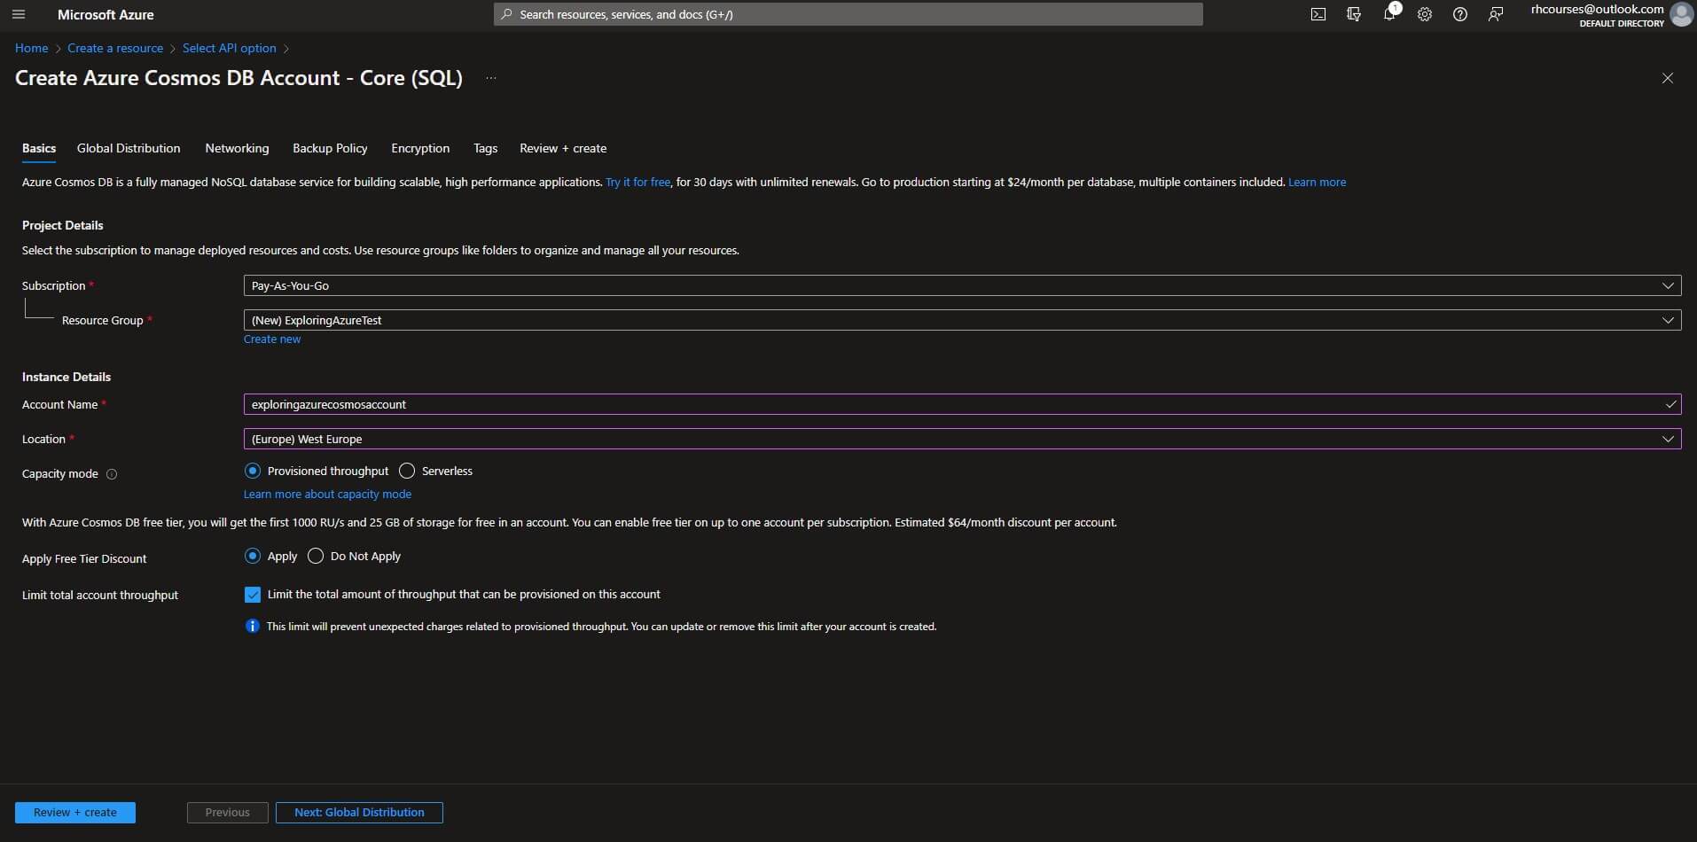Open the Feedback icon
This screenshot has width=1697, height=842.
[1496, 14]
